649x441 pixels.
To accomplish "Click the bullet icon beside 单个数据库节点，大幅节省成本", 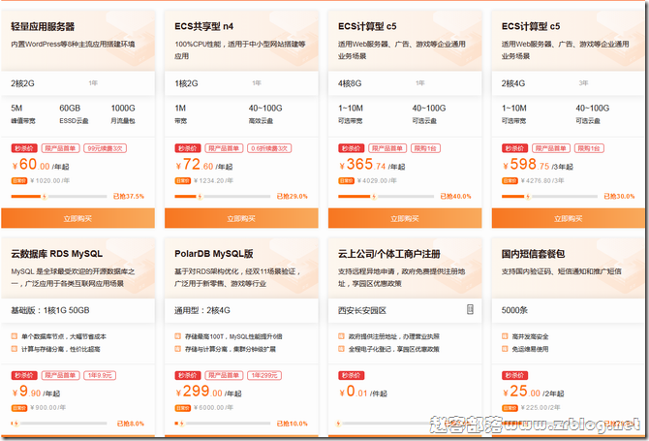I will (15, 336).
